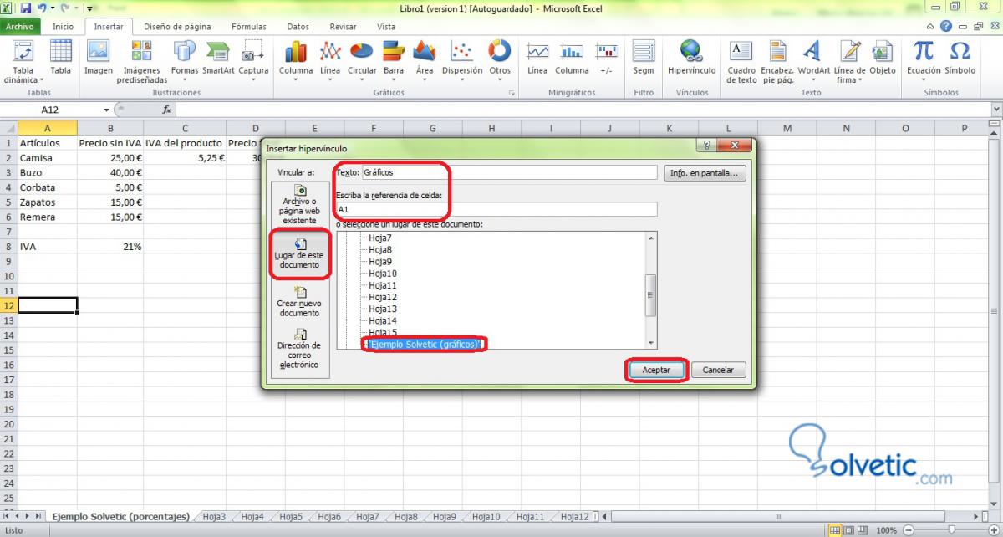Insert a Línea de firma
1003x537 pixels.
(x=850, y=63)
